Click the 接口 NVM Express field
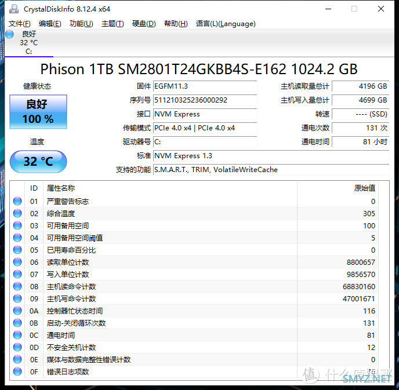399x390 pixels. pyautogui.click(x=205, y=114)
